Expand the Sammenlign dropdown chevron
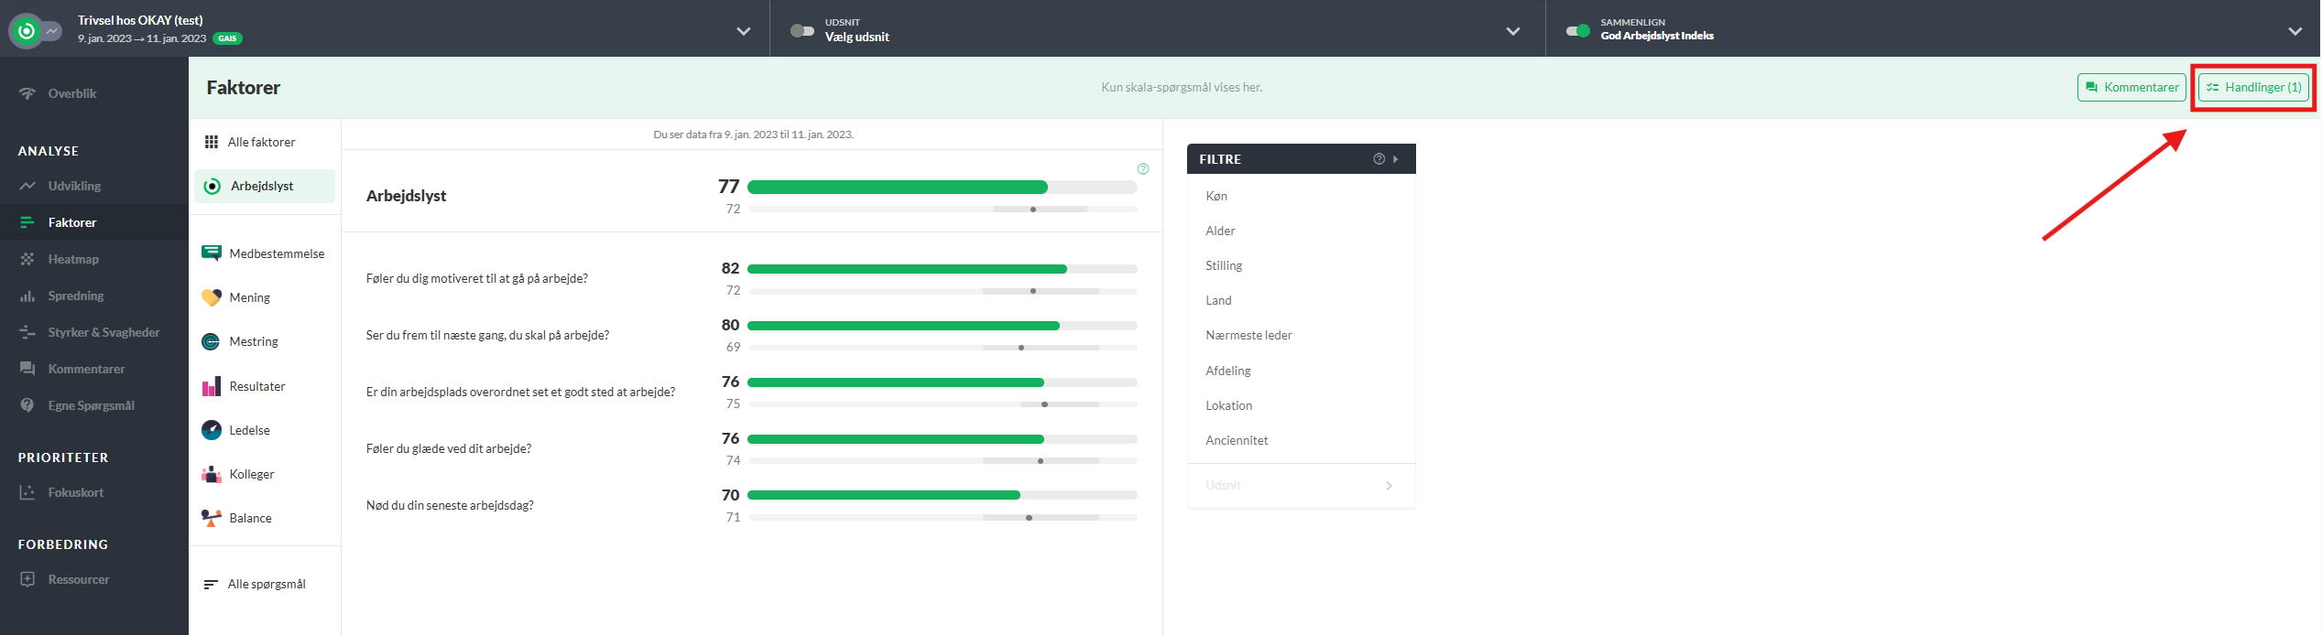This screenshot has height=635, width=2322. [x=2295, y=31]
